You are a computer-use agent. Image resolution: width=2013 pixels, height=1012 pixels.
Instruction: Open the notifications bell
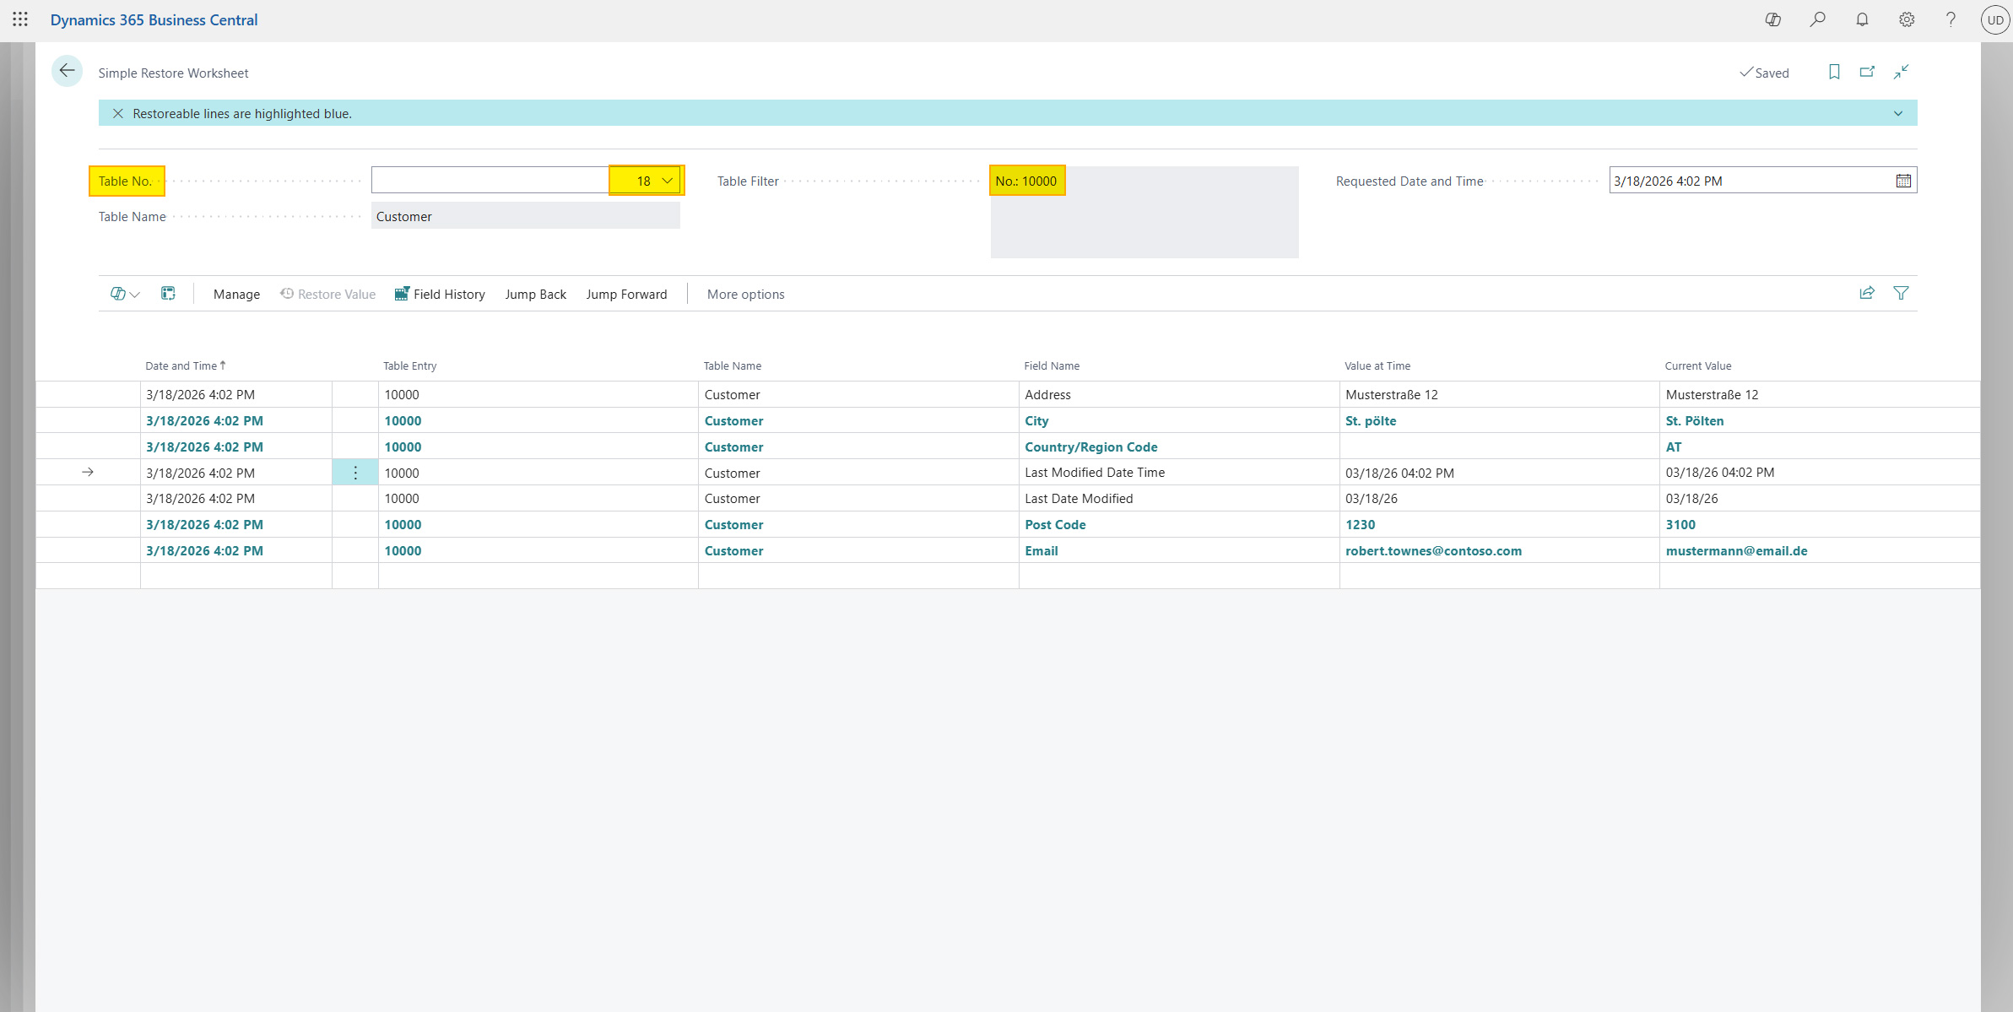[x=1862, y=19]
